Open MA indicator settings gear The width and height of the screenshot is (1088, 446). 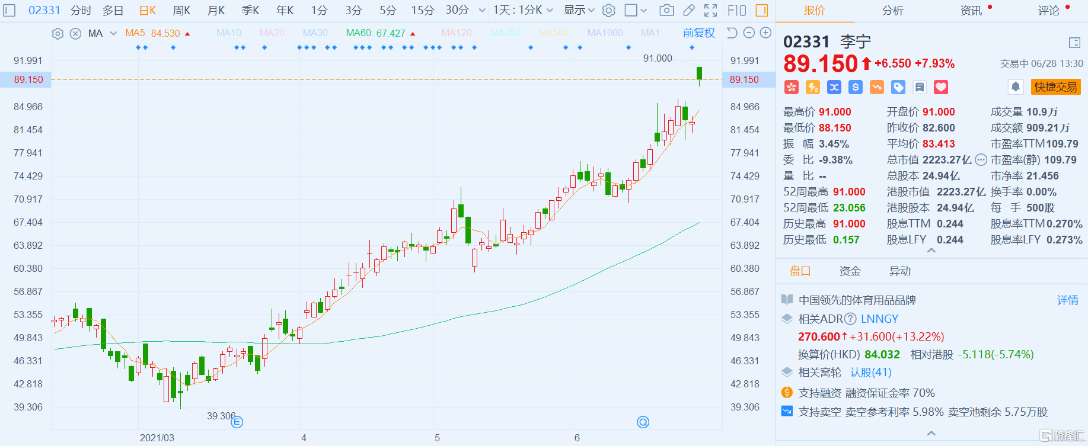click(x=58, y=33)
